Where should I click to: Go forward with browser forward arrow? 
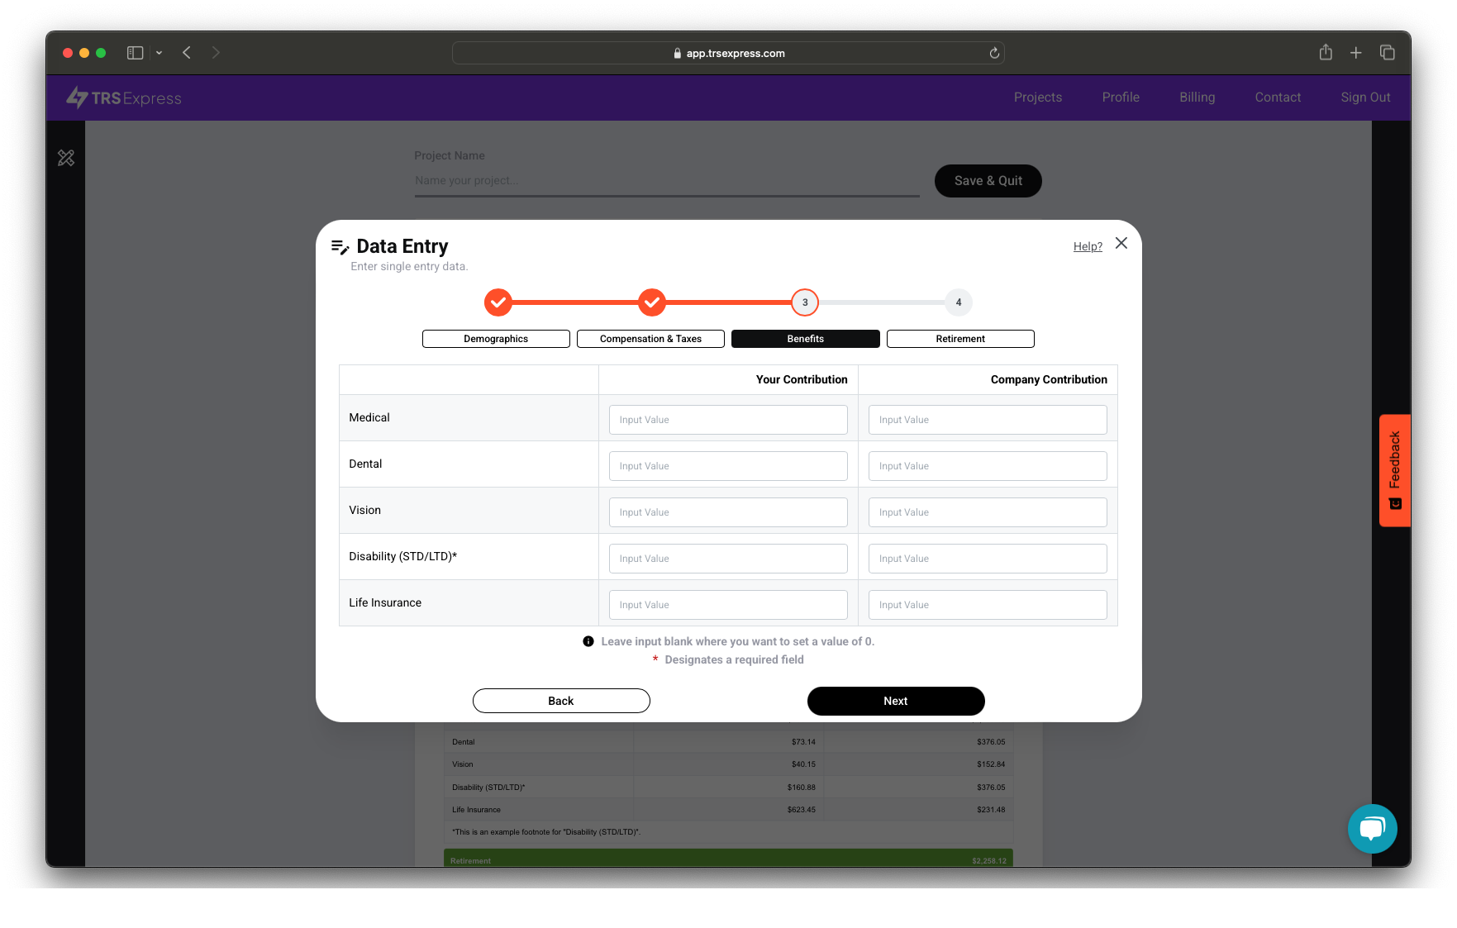[x=216, y=53]
